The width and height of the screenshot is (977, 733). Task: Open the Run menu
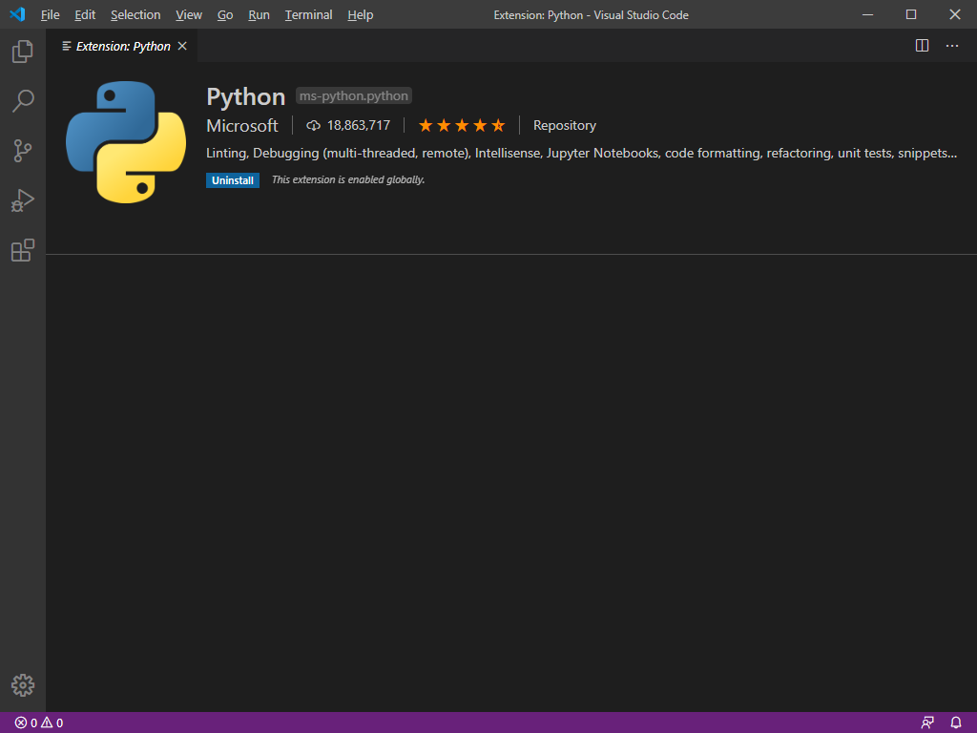point(259,15)
